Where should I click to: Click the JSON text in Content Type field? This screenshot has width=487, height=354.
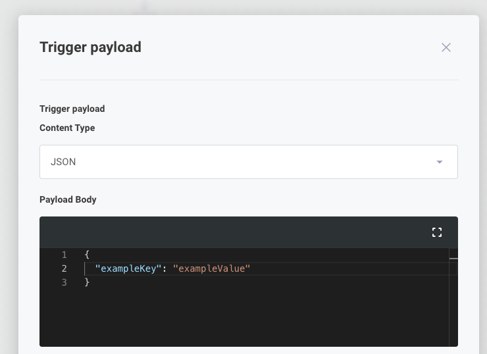(63, 162)
